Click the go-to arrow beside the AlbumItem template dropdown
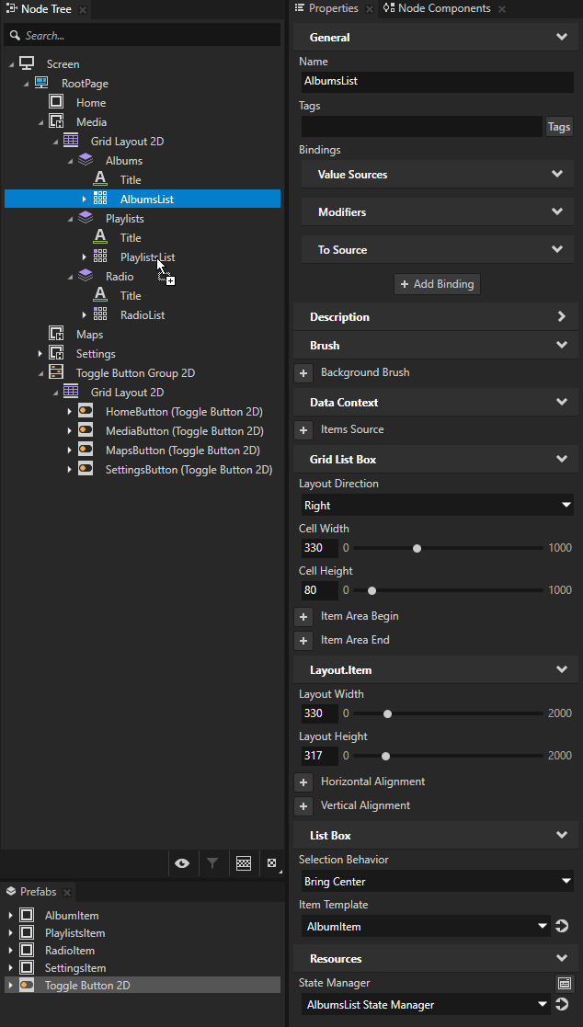The image size is (583, 1027). (562, 926)
